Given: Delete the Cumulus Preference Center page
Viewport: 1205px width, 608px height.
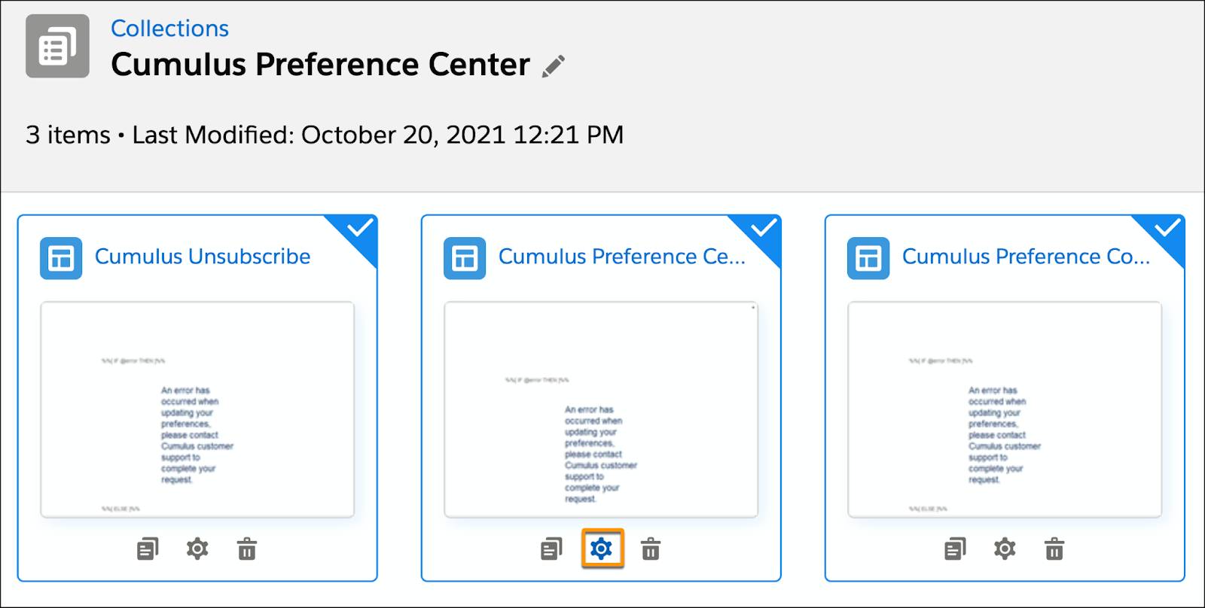Looking at the screenshot, I should pos(651,549).
